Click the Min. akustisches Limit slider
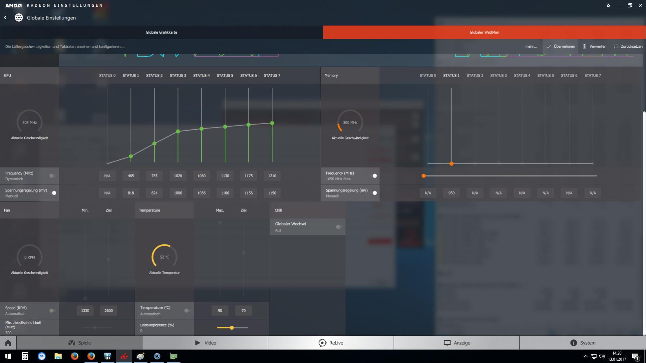The image size is (646, 363). point(97,327)
